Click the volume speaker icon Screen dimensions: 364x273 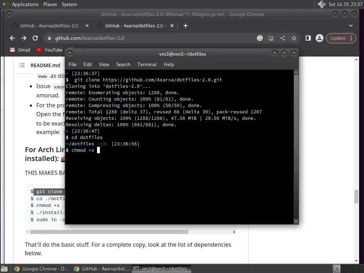click(321, 4)
